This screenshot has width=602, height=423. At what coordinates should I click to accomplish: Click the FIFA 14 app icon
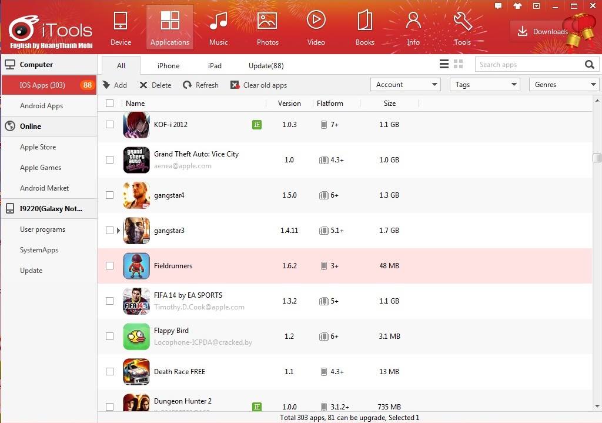coord(136,301)
